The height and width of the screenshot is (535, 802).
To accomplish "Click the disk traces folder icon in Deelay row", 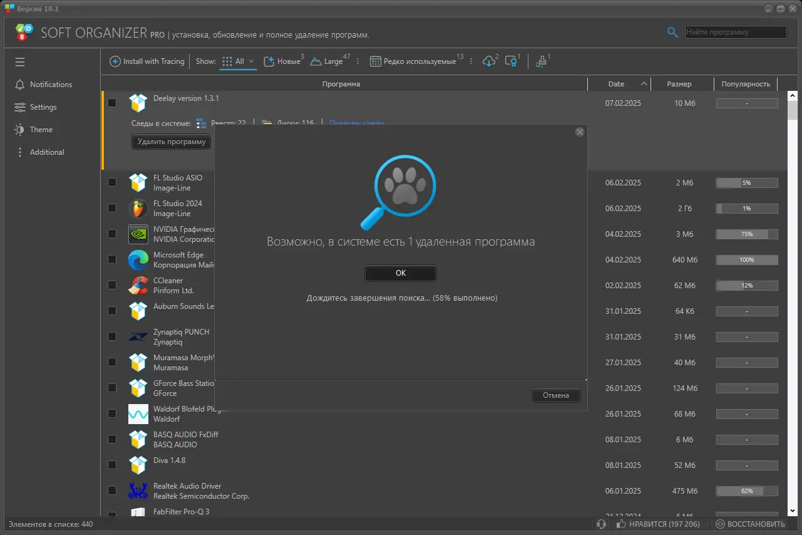I will (x=266, y=123).
